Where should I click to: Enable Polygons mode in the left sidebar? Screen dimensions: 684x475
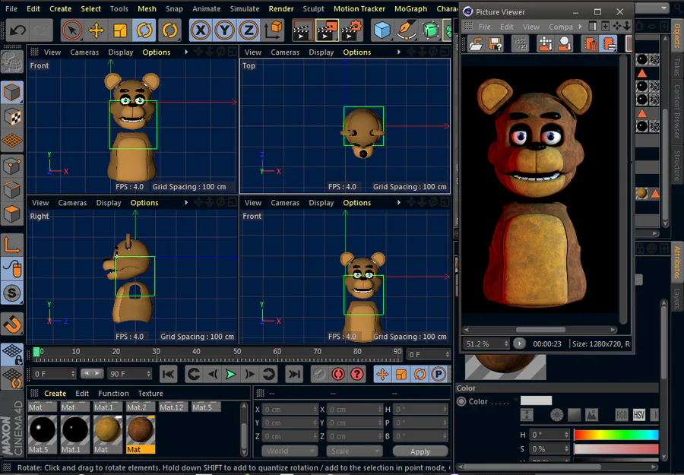(11, 214)
